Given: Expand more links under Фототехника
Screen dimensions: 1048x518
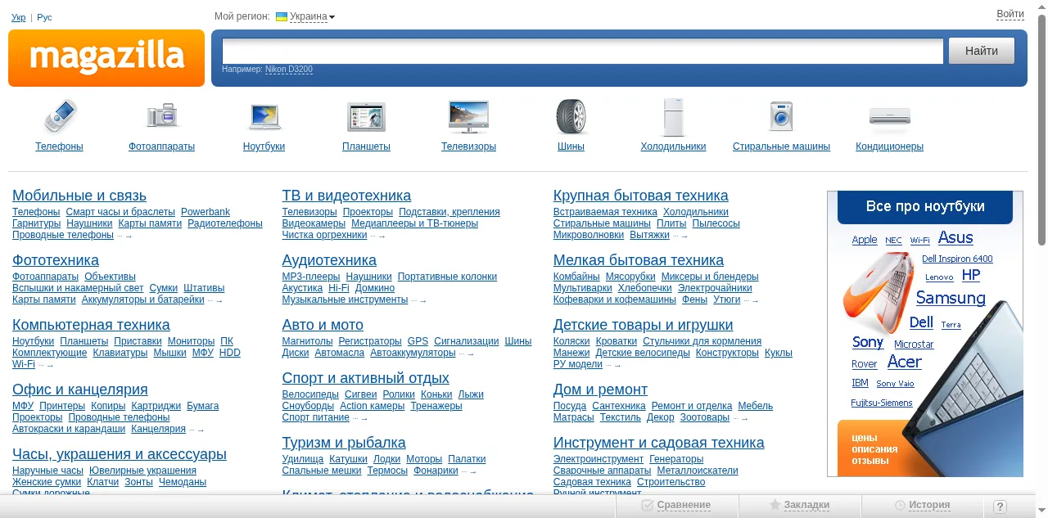Looking at the screenshot, I should (215, 300).
